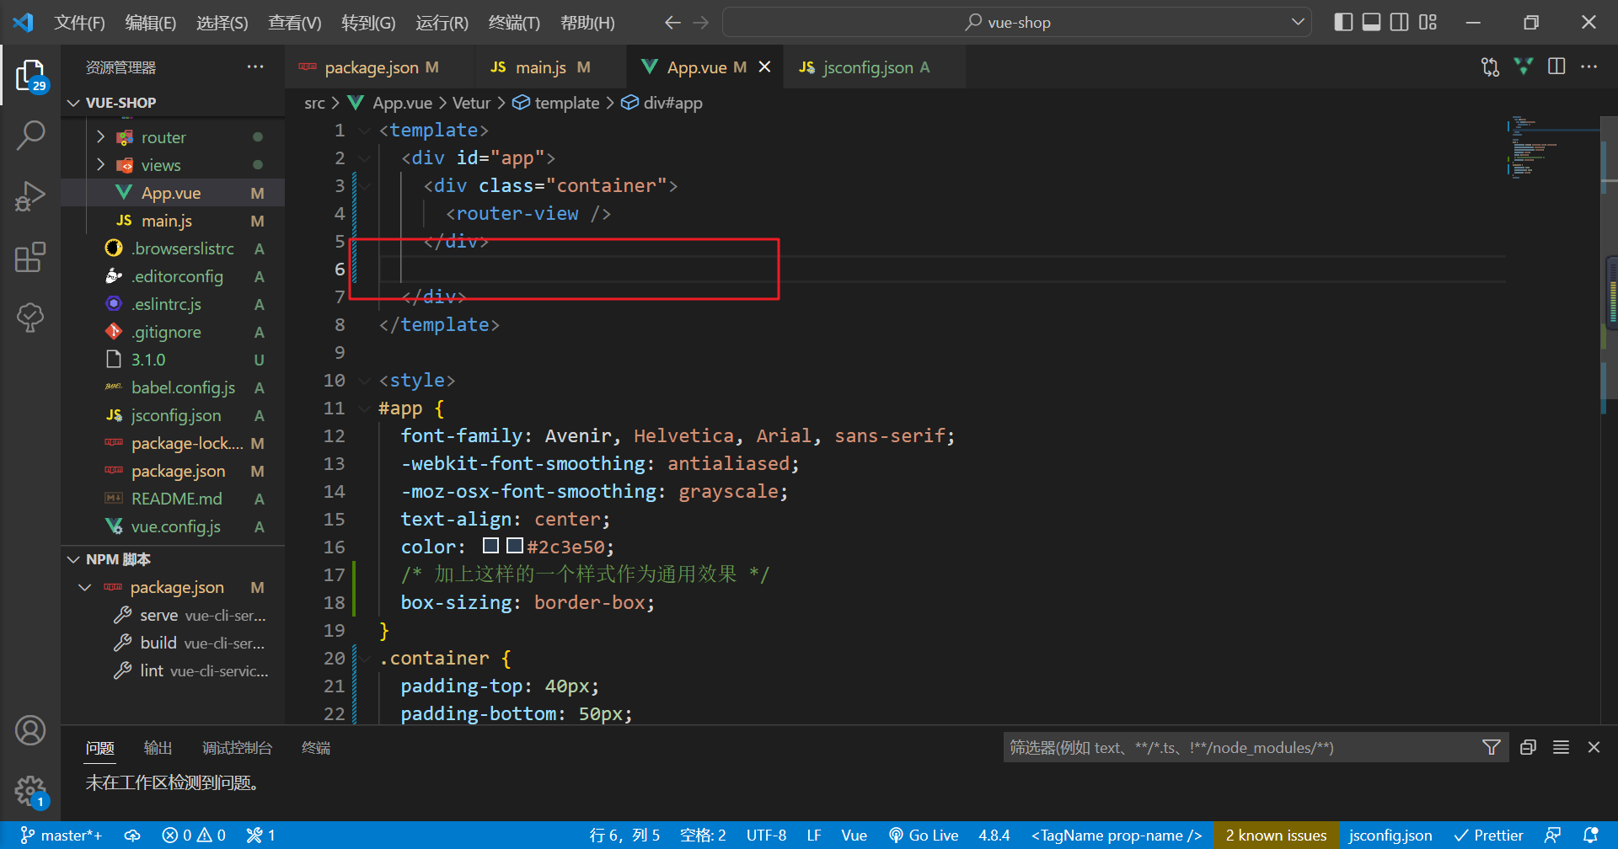Toggle the primary side bar layout button
The image size is (1618, 849).
1343,22
